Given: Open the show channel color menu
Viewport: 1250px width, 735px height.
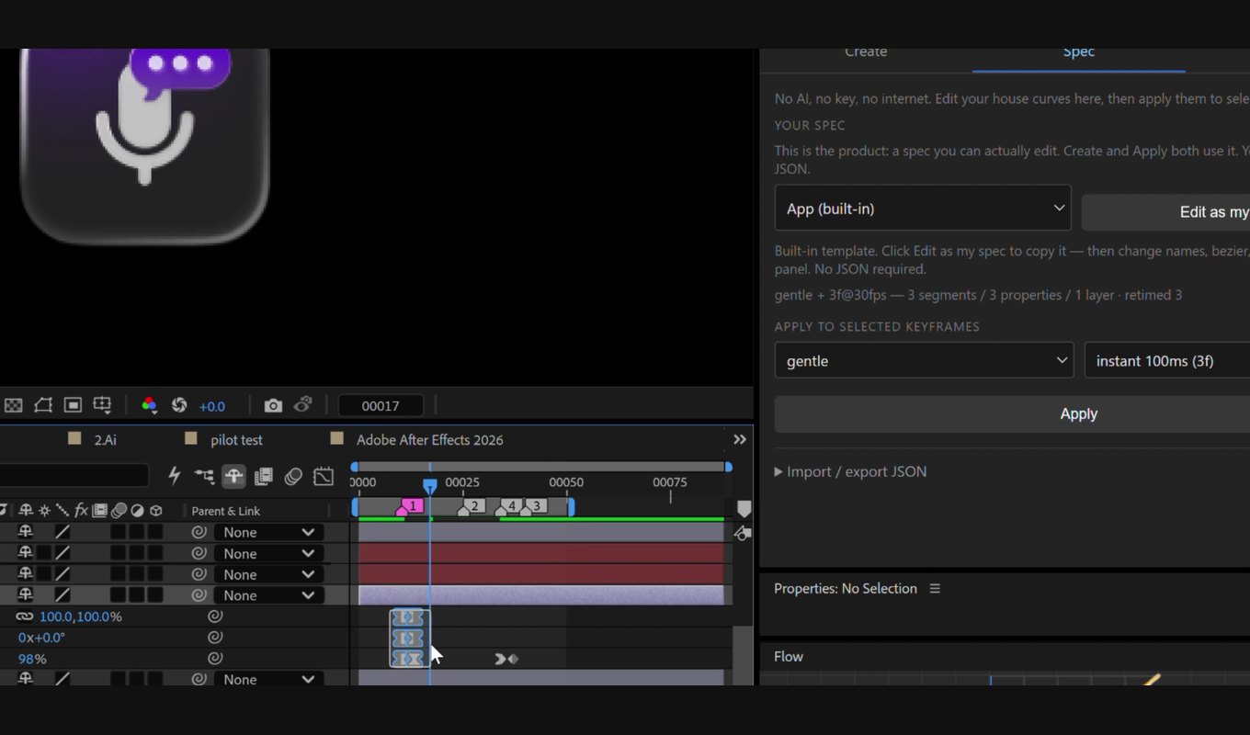Looking at the screenshot, I should (x=149, y=405).
